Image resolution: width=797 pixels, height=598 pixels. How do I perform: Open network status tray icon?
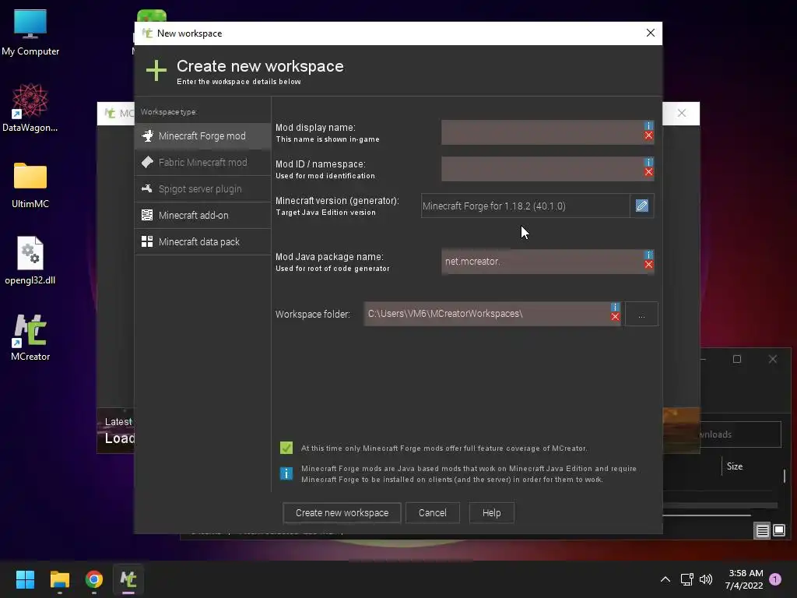point(686,579)
